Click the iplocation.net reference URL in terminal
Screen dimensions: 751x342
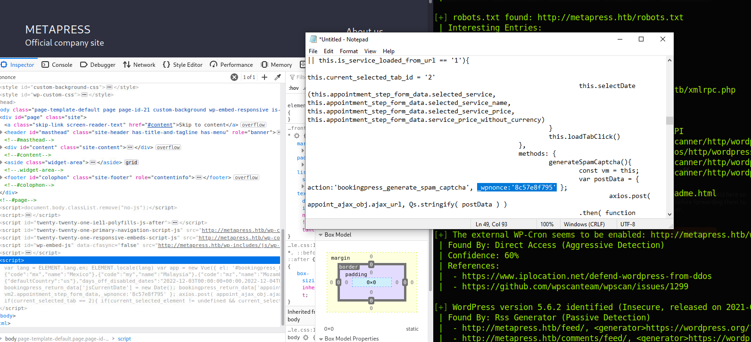click(x=587, y=276)
